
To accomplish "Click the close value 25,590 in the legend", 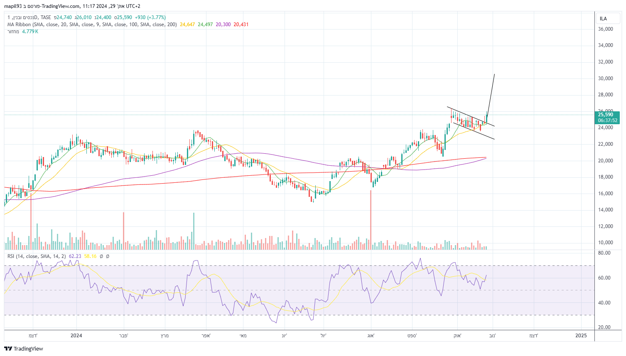I will 125,17.
